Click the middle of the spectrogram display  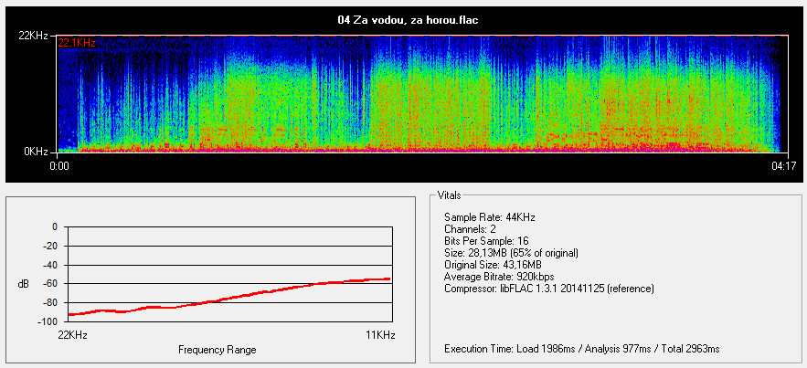tap(421, 94)
